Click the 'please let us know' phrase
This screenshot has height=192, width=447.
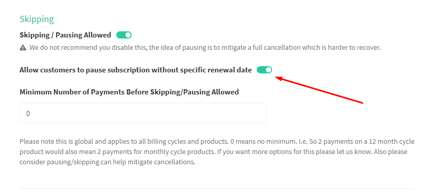pyautogui.click(x=352, y=152)
